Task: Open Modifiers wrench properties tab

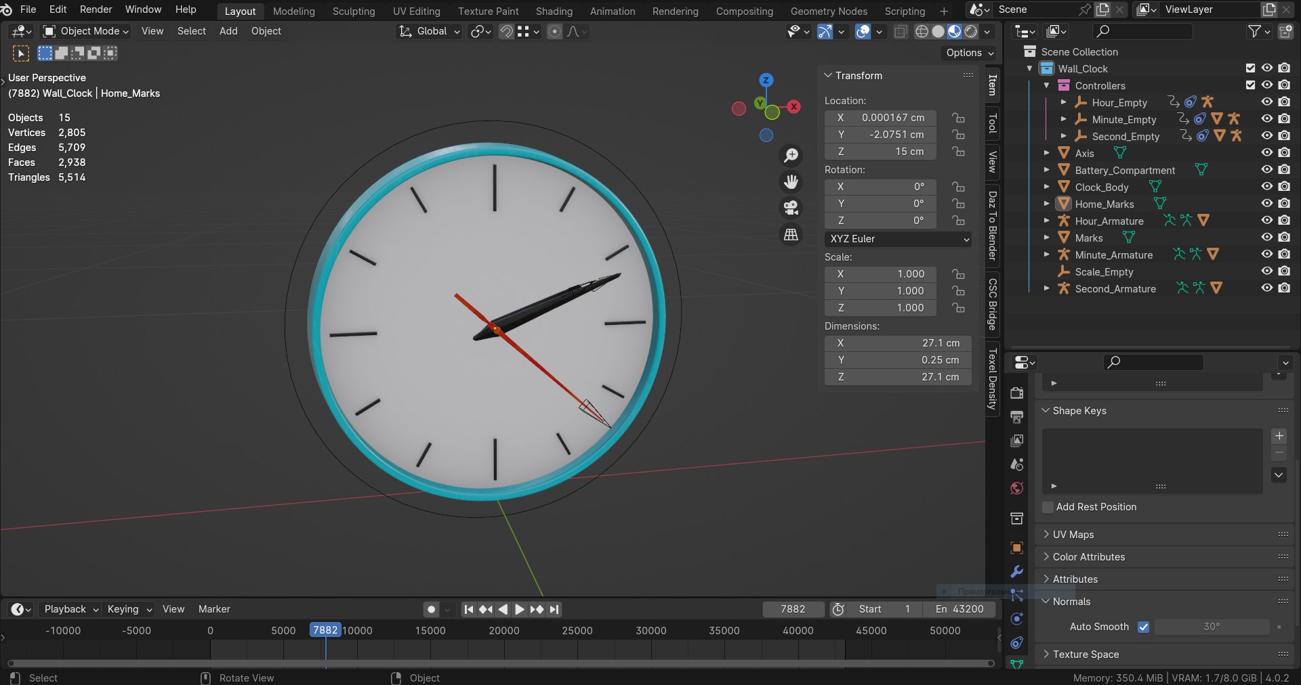Action: pyautogui.click(x=1016, y=572)
